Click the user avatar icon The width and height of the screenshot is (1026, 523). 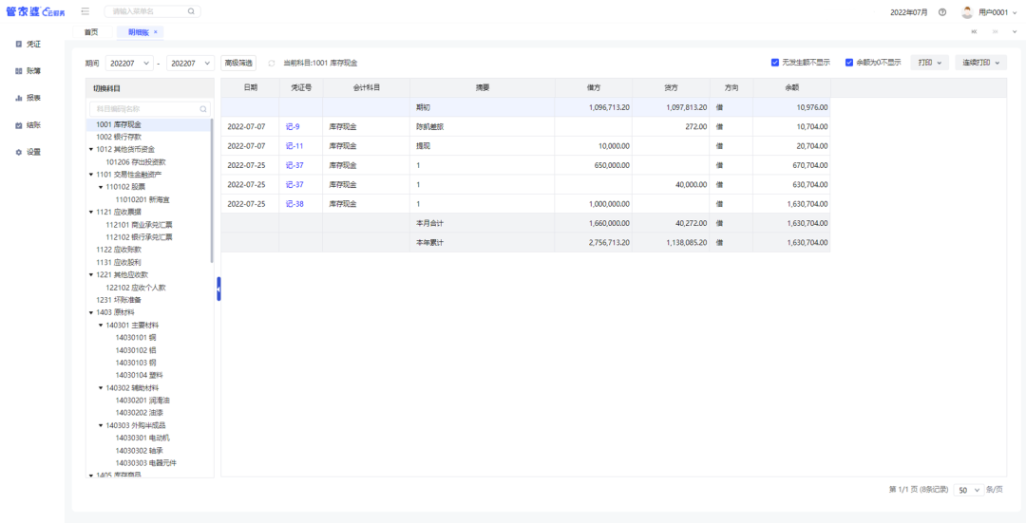(967, 12)
